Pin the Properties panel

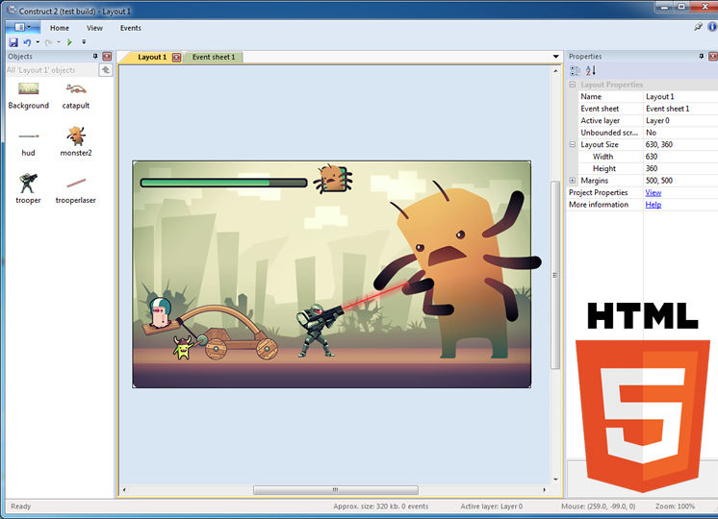tap(701, 57)
